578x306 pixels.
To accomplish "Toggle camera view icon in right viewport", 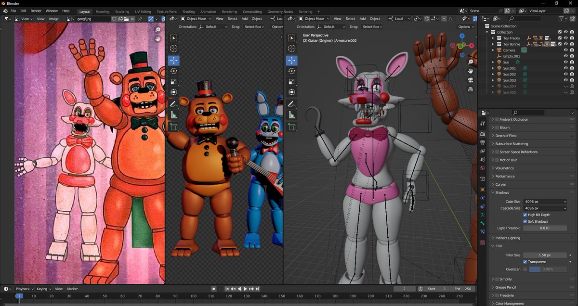I will click(471, 80).
